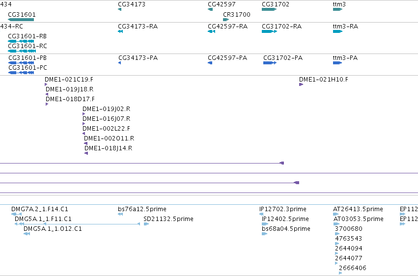Viewport: 418px width, 276px height.
Task: Select the bs76a12.5prime EST label
Action: (142, 209)
